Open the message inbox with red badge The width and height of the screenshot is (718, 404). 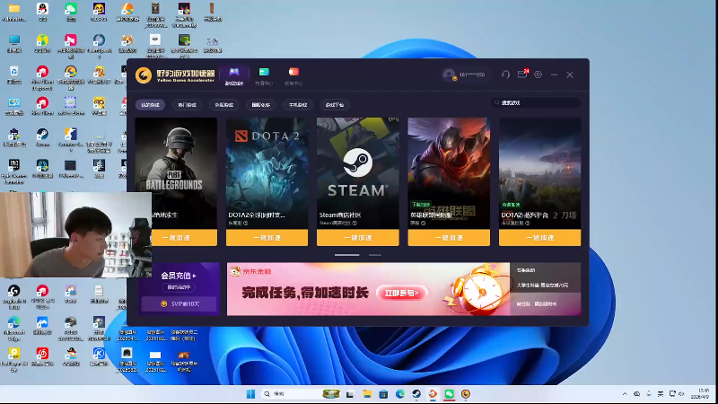point(522,75)
